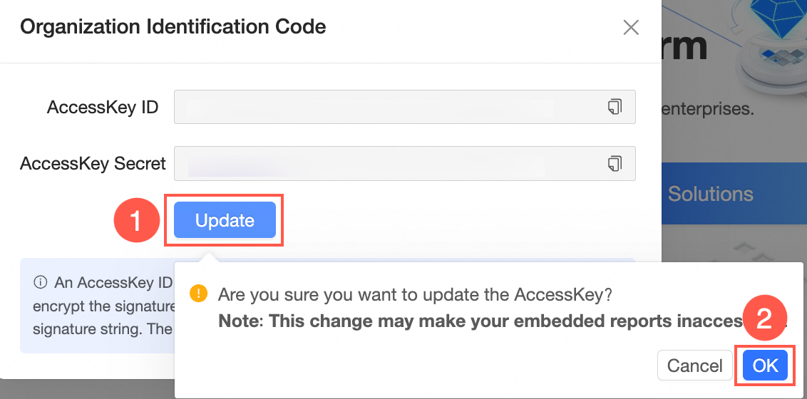Cancel the AccessKey update confirmation

point(694,366)
